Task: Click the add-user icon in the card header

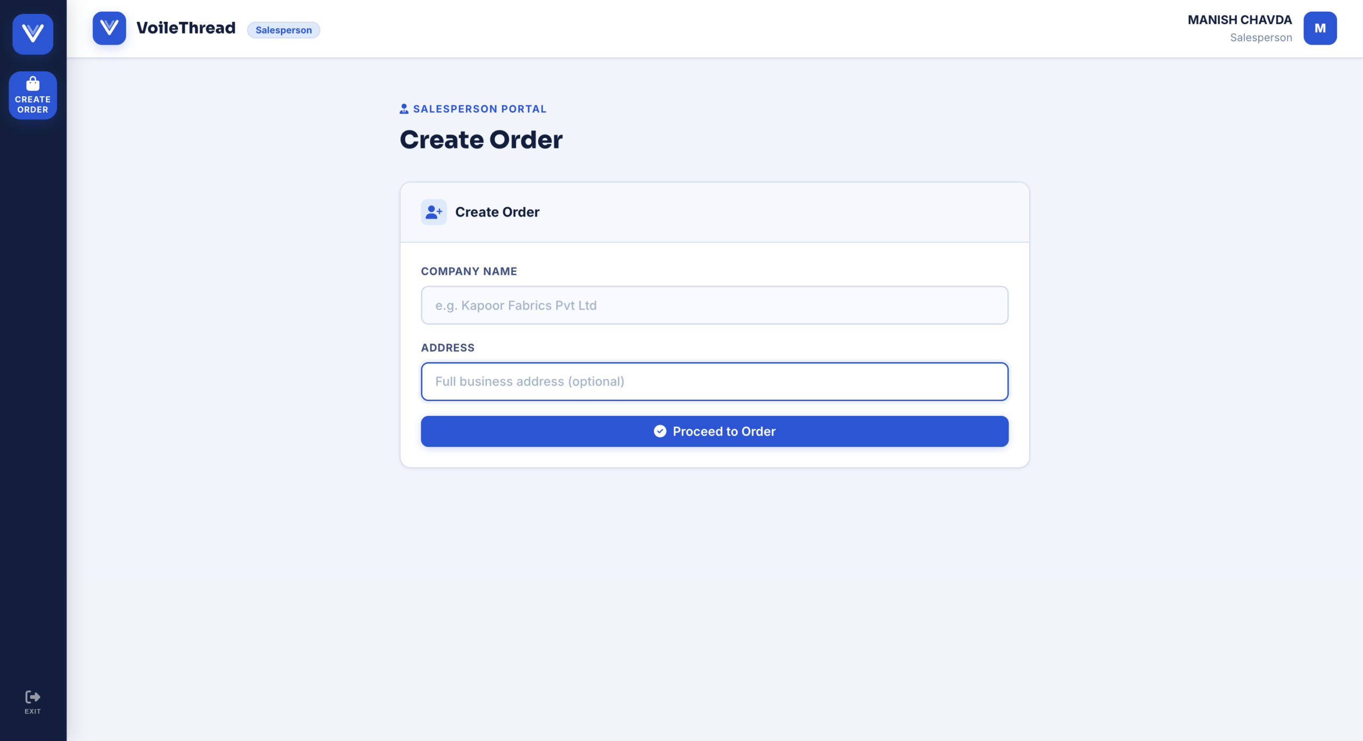Action: pos(433,212)
